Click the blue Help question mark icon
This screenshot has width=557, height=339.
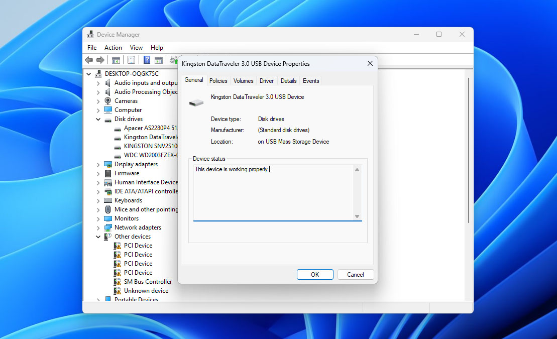(147, 60)
